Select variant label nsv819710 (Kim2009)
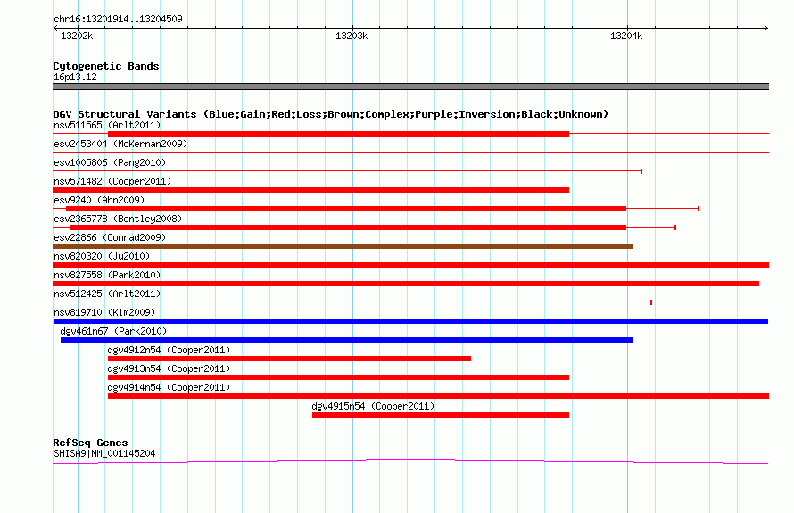This screenshot has width=794, height=513. (x=104, y=312)
